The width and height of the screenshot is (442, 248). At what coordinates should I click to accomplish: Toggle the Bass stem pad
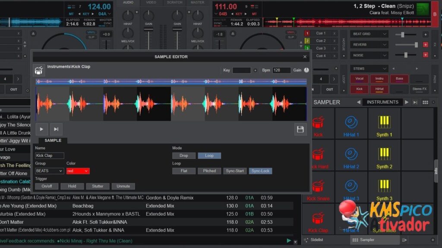coord(399,79)
